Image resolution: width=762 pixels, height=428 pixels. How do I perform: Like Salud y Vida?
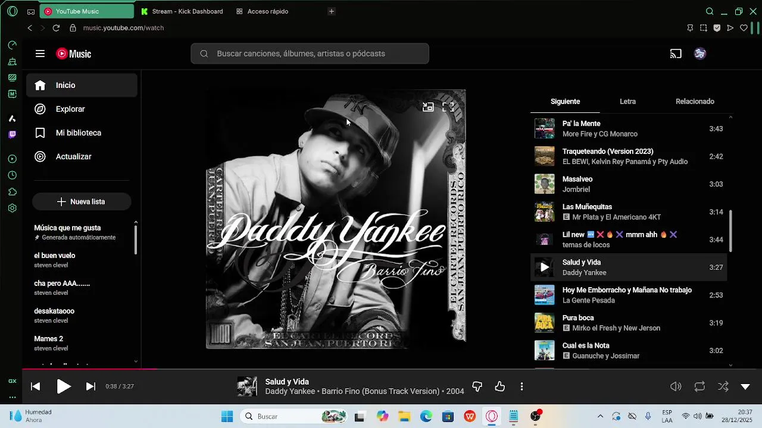click(500, 386)
